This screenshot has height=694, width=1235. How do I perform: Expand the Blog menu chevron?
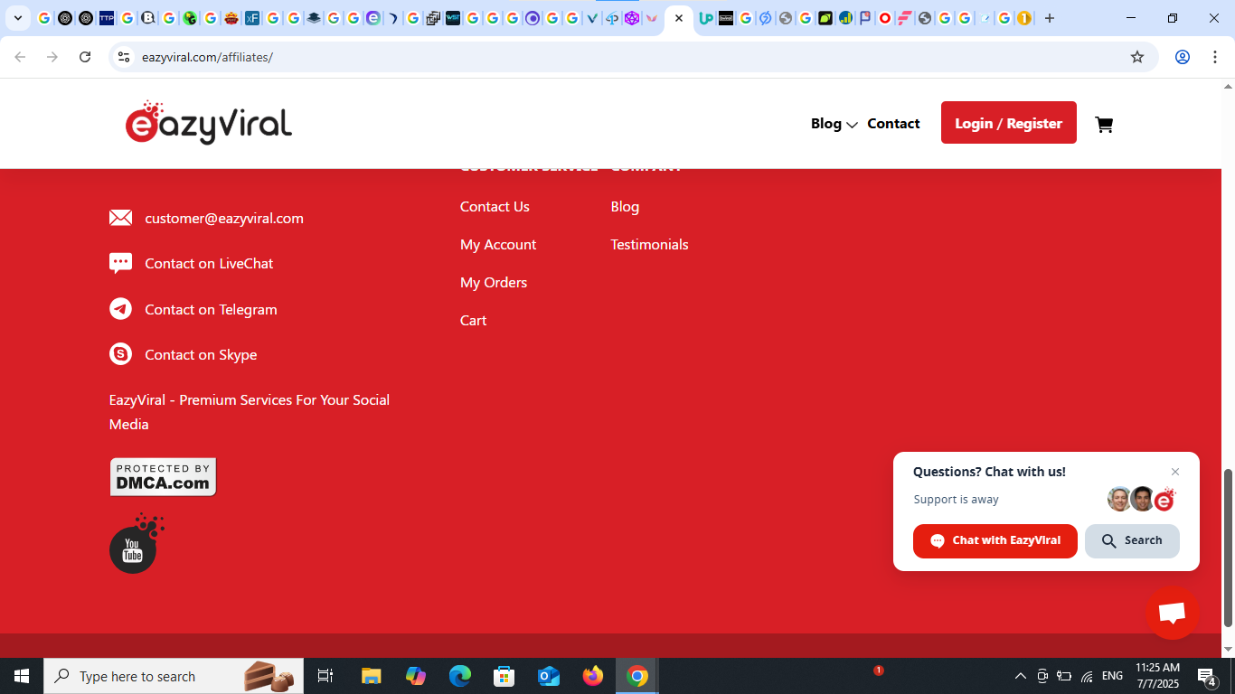(x=852, y=125)
